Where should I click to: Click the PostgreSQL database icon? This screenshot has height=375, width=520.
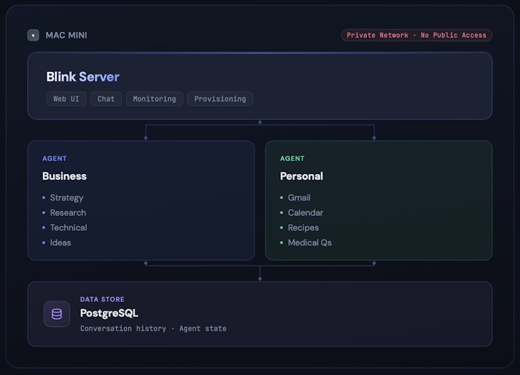coord(57,314)
